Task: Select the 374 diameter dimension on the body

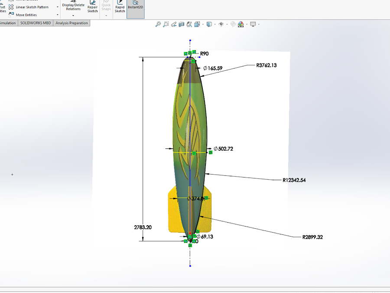Action: [196, 198]
